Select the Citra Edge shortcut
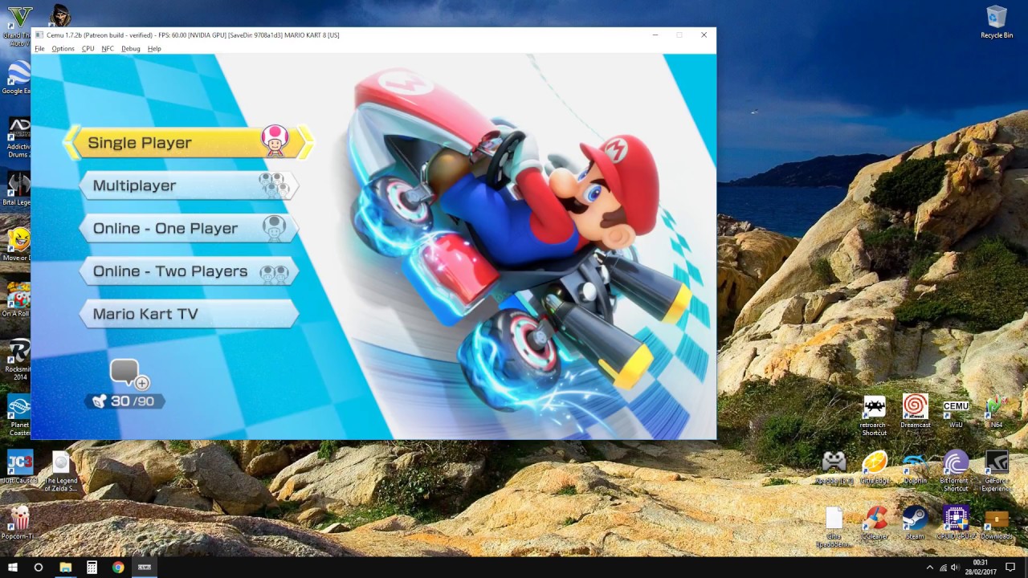This screenshot has height=578, width=1028. (875, 466)
